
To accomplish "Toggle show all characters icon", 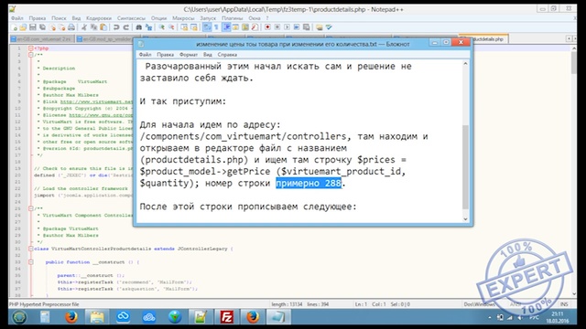I will pos(216,27).
